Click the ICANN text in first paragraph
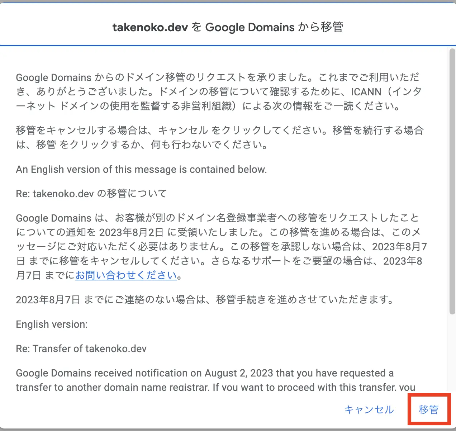 pyautogui.click(x=366, y=92)
